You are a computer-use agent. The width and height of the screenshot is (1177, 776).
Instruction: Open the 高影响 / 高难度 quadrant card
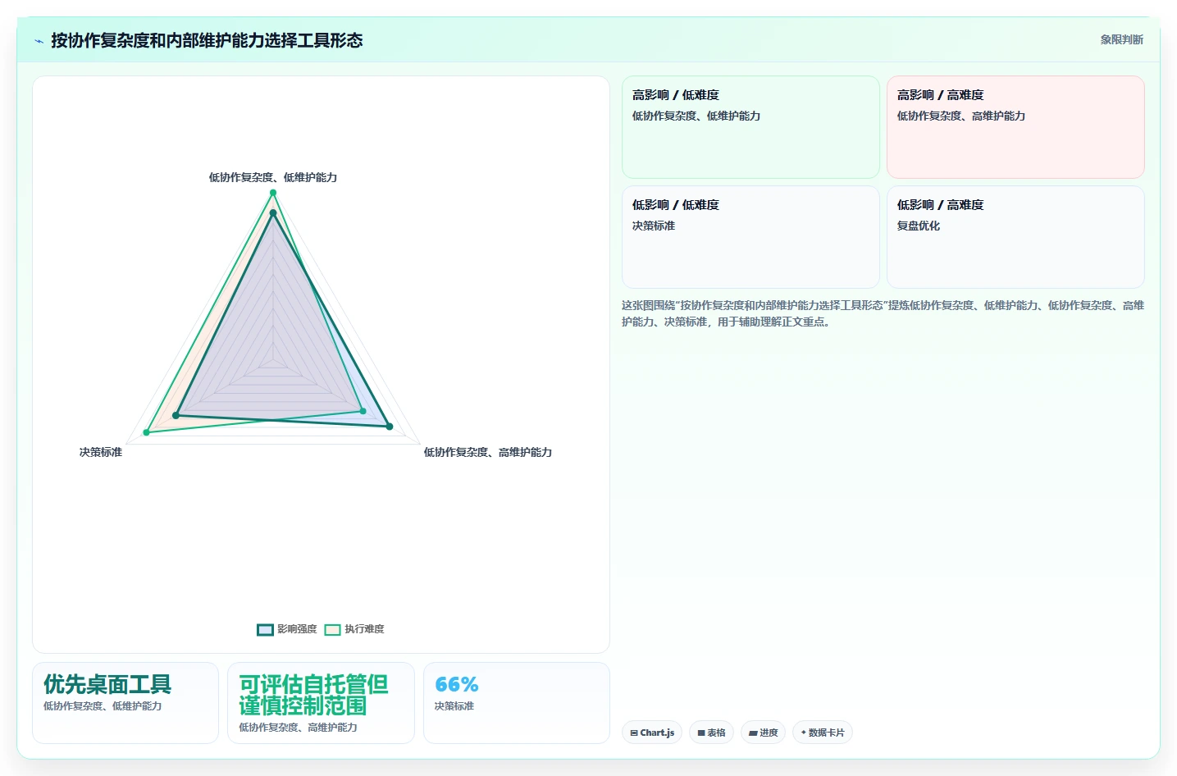1015,127
